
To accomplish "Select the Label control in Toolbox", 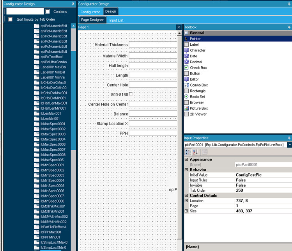I will coord(194,45).
